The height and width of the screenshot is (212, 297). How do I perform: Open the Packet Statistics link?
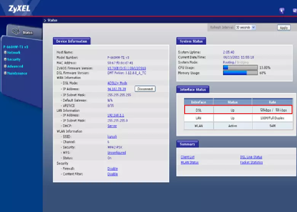click(x=251, y=162)
